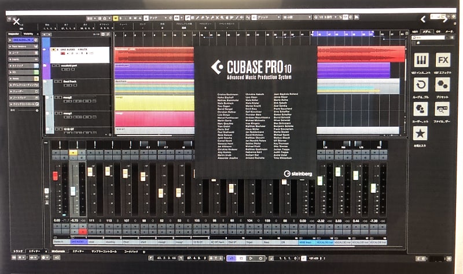
Task: Open the Presets hexagon tile
Action: coord(443,85)
